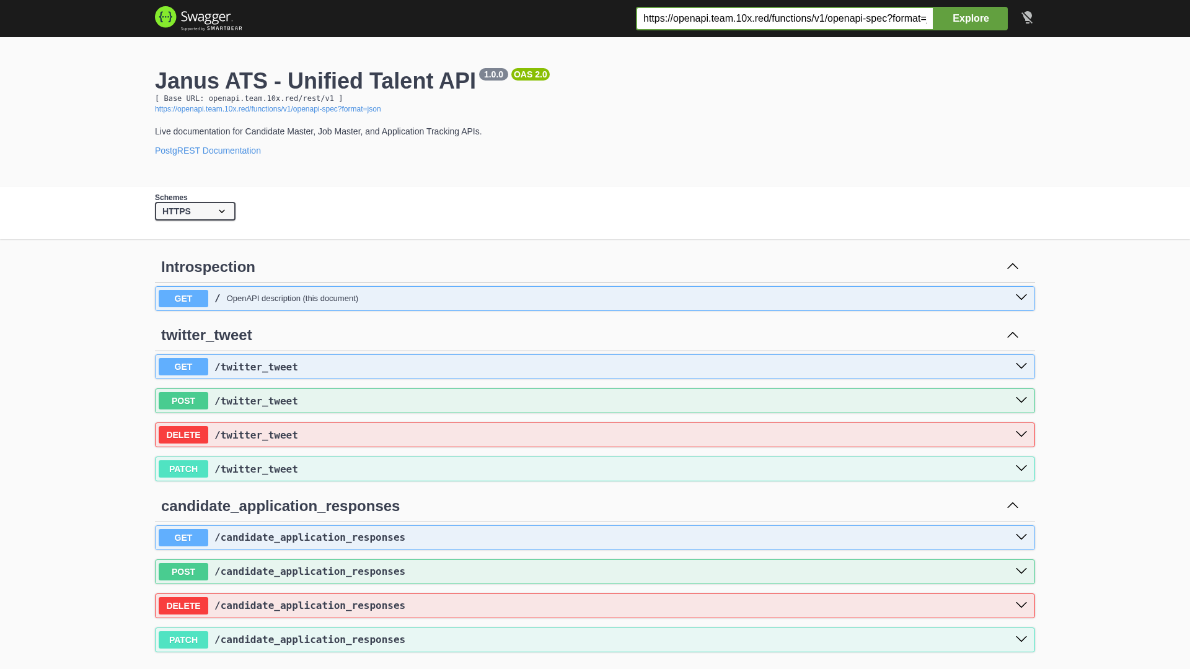This screenshot has height=669, width=1190.
Task: Click the DELETE badge for /twitter_tweet
Action: click(183, 435)
